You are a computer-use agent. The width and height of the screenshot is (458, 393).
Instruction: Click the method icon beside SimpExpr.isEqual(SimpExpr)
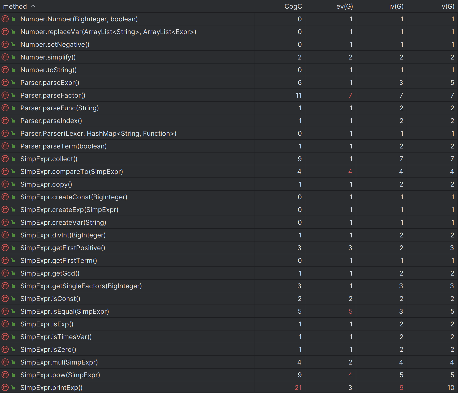pos(5,311)
